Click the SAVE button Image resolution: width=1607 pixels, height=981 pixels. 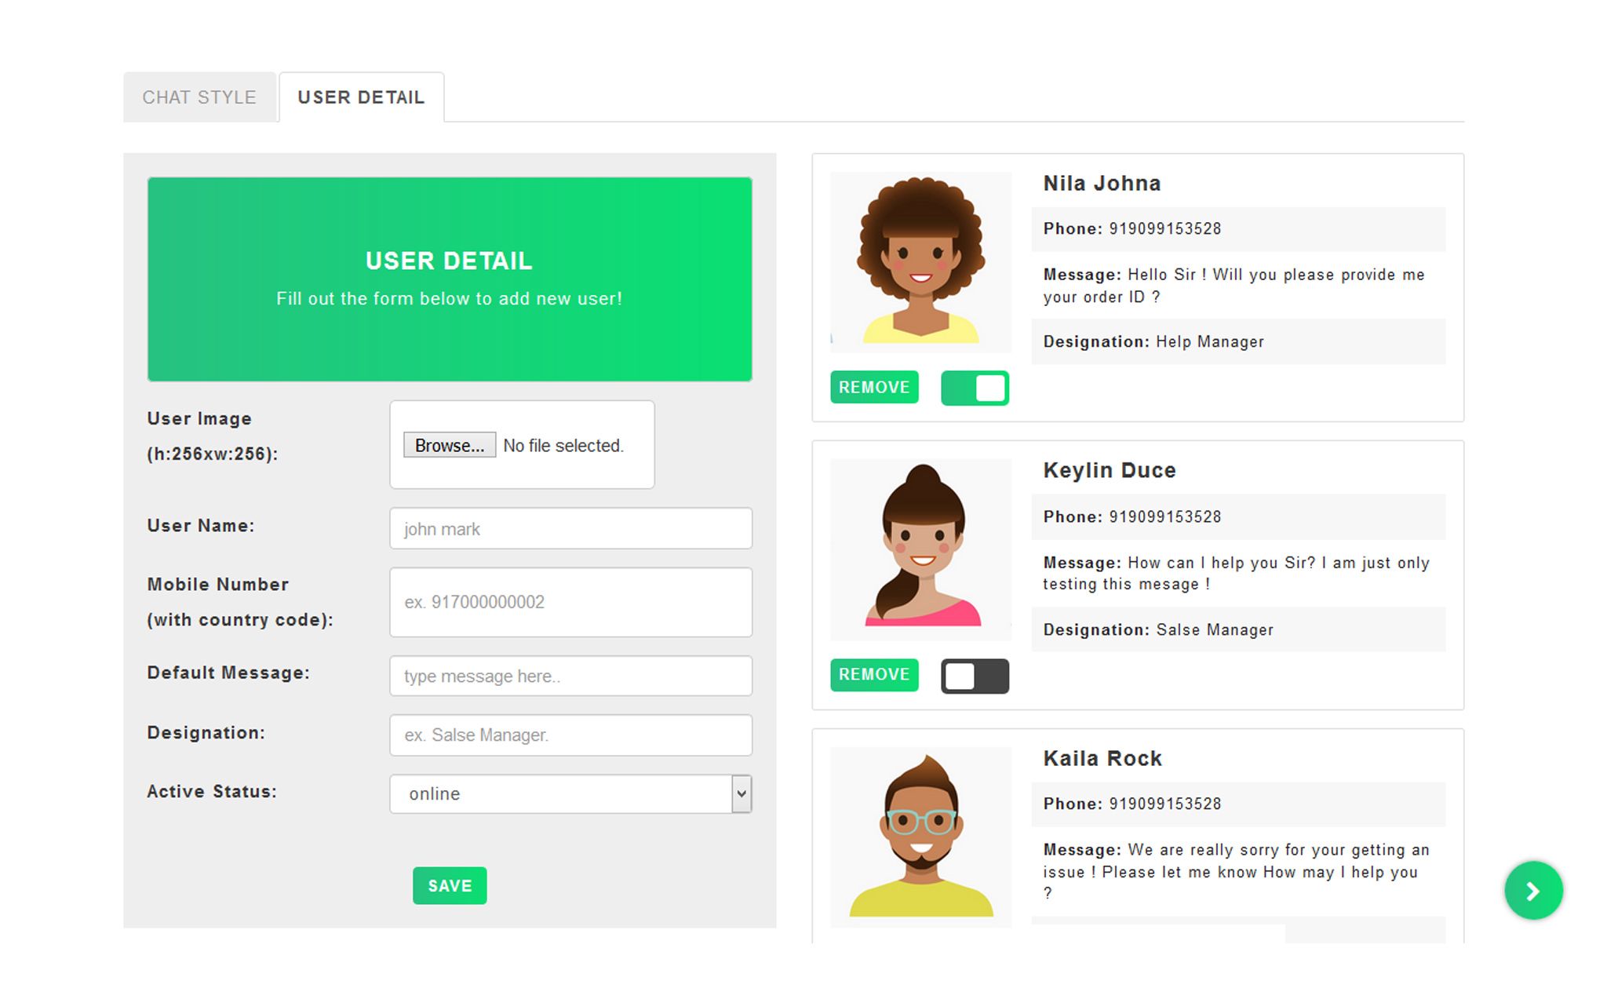[450, 885]
